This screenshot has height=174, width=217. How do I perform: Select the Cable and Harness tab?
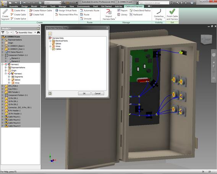(x=134, y=6)
